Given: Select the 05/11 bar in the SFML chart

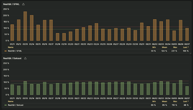Looking at the screenshot, I should click(12, 33).
